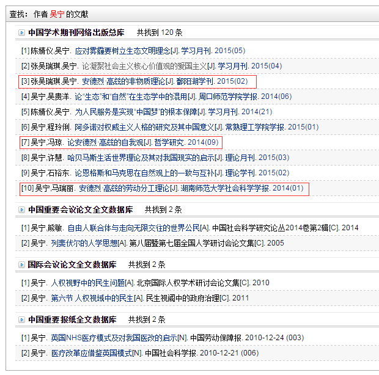Collapse the 中国重要报纸全文数据库 section arrow icon
Viewport: 379px width, 375px height.
(x=21, y=319)
